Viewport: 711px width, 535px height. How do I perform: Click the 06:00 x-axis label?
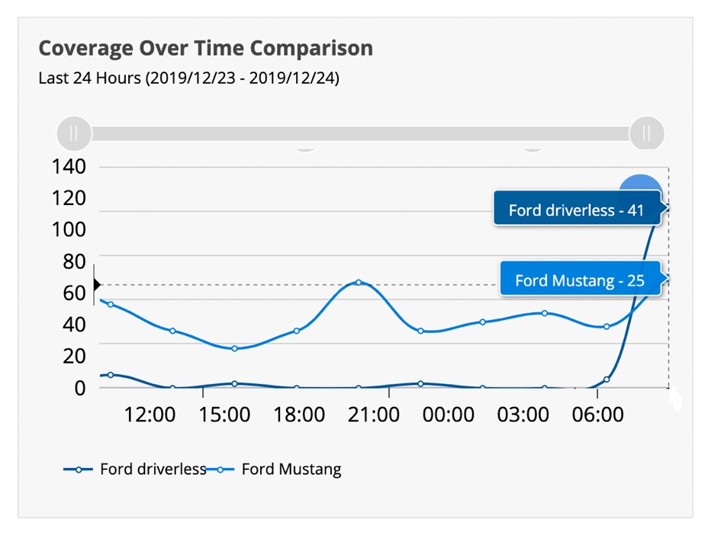click(598, 415)
